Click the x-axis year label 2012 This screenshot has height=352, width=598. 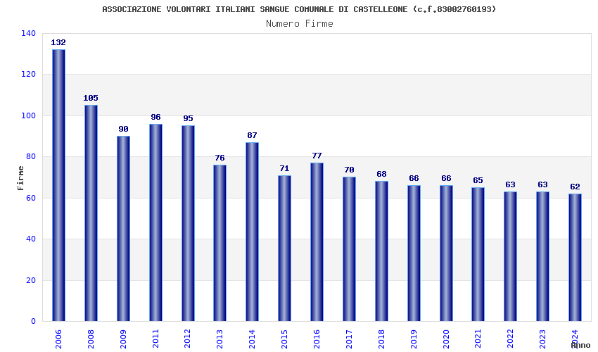[187, 339]
